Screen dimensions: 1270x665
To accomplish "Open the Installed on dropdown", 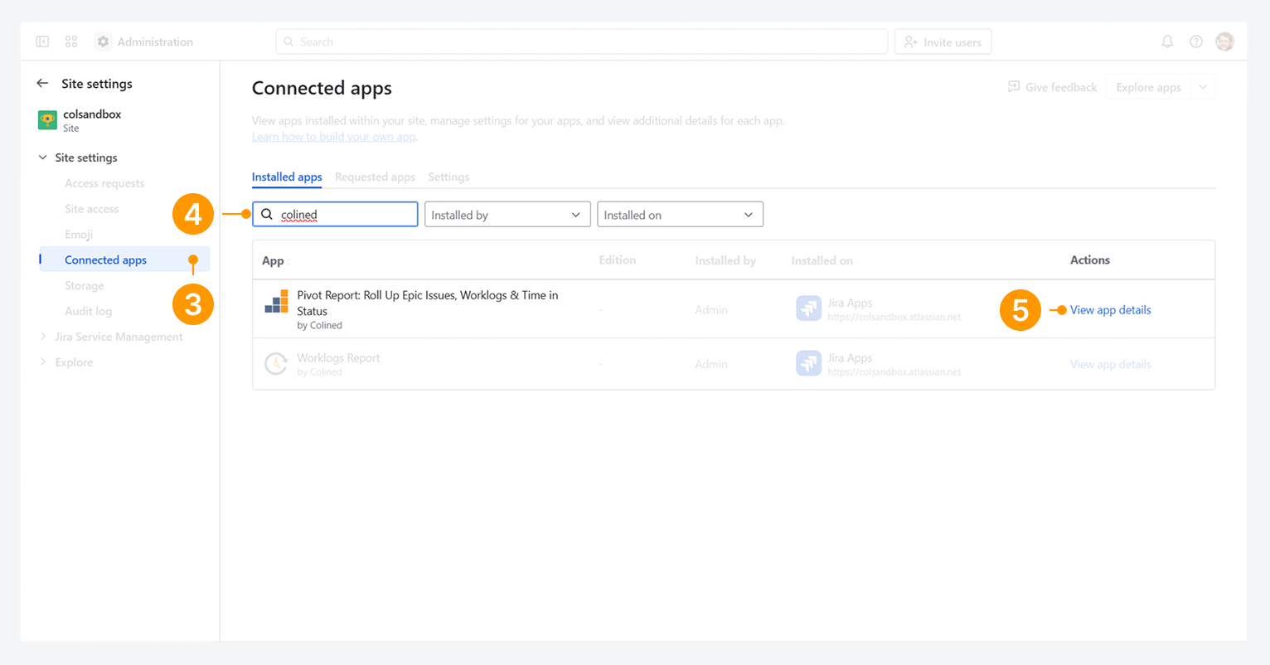I will [x=680, y=215].
